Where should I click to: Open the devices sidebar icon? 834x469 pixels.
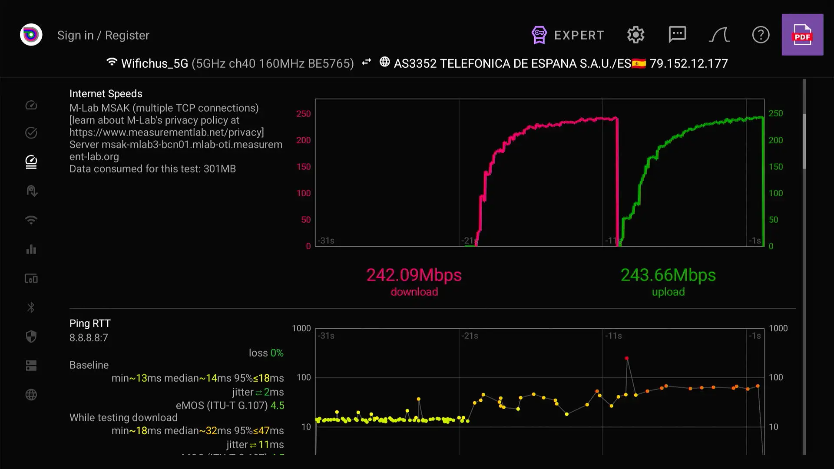point(31,278)
